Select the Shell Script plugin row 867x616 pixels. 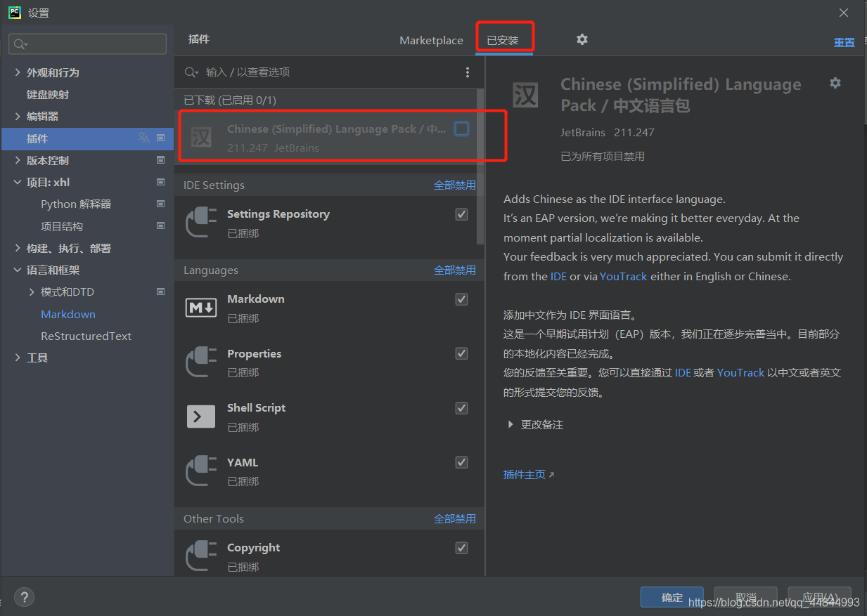point(329,417)
